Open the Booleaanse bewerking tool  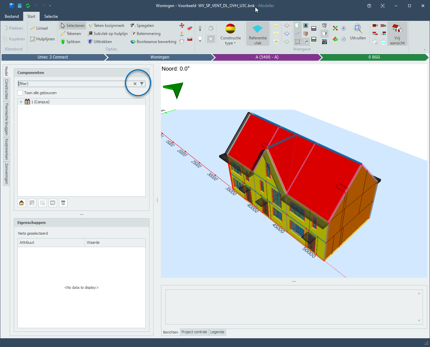click(x=153, y=42)
